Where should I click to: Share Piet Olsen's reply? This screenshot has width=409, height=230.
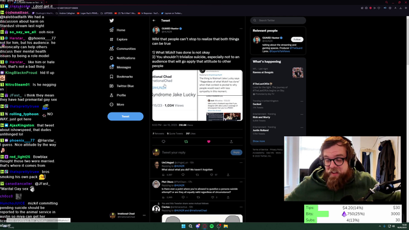click(x=228, y=197)
